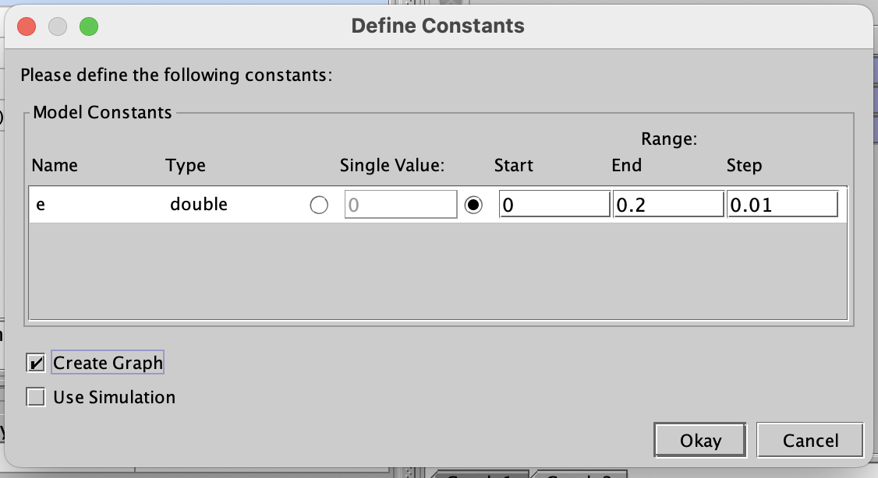Dismiss the dialog with the Cancel button
Screen dimensions: 878x478
point(810,440)
